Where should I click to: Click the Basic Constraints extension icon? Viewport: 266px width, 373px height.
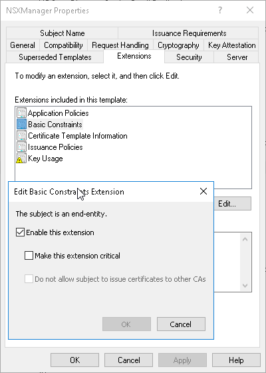point(21,124)
